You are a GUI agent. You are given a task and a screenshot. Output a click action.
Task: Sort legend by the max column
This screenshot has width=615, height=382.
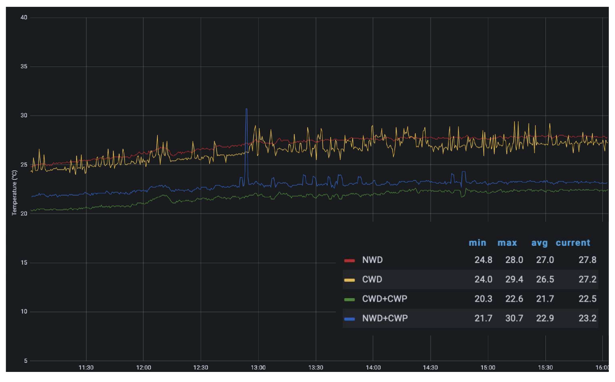pyautogui.click(x=508, y=243)
